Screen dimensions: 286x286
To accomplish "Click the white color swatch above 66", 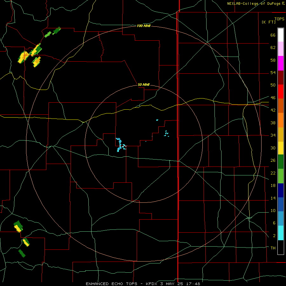I will coord(281,35).
